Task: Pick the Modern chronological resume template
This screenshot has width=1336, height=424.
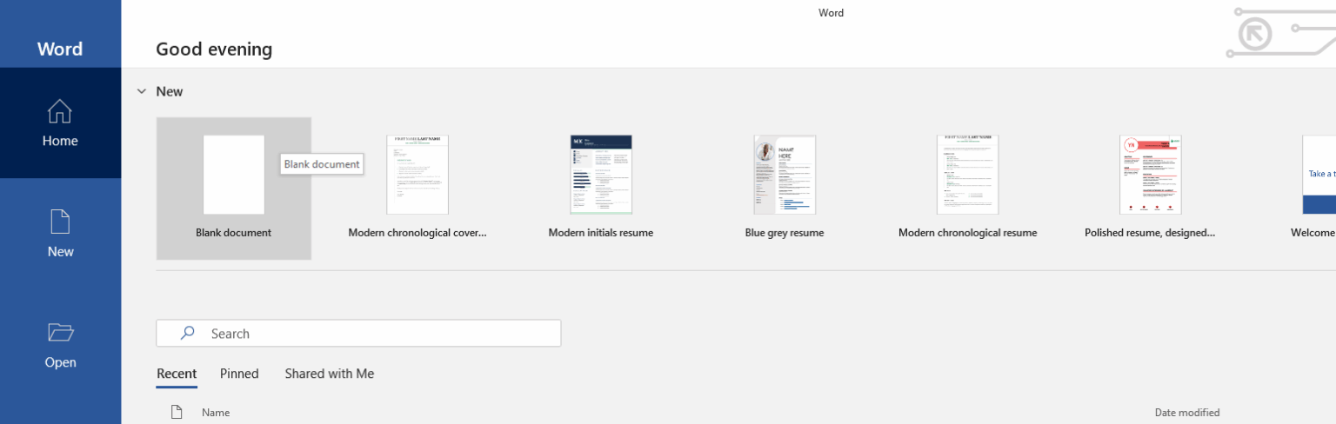Action: (967, 189)
